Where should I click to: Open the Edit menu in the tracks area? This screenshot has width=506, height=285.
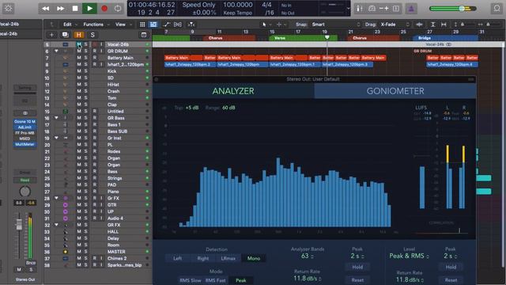pos(67,25)
